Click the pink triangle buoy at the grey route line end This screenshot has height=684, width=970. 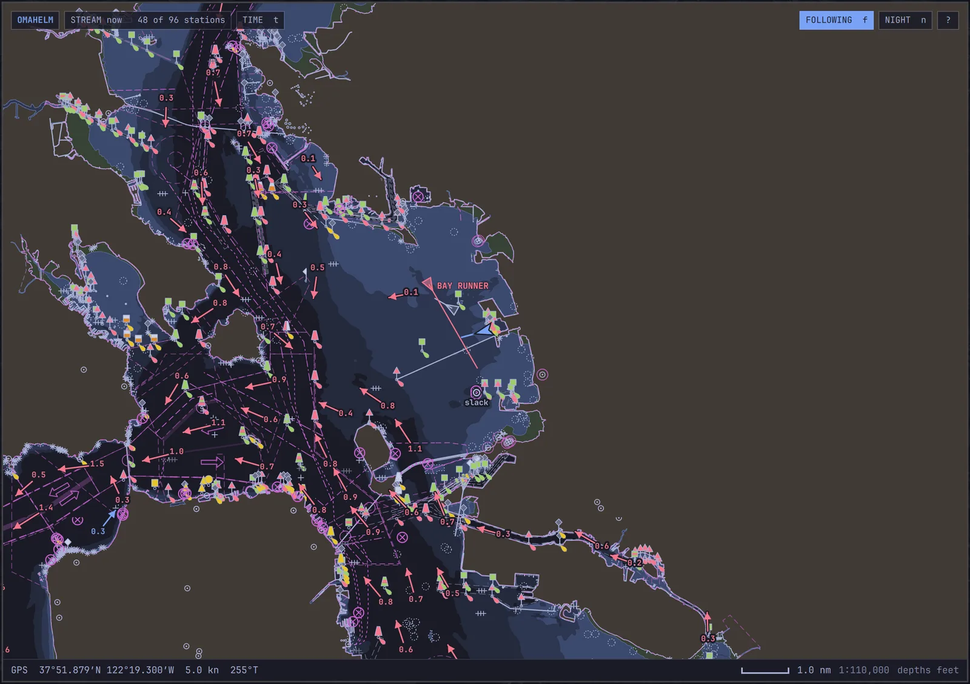[x=396, y=371]
